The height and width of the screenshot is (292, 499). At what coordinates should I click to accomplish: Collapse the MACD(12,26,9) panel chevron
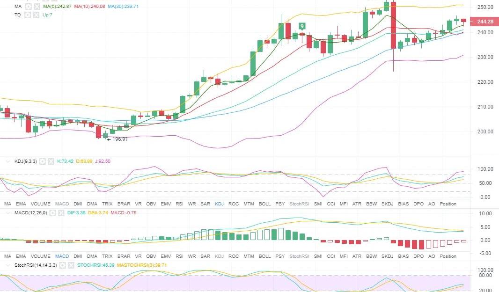pos(8,213)
